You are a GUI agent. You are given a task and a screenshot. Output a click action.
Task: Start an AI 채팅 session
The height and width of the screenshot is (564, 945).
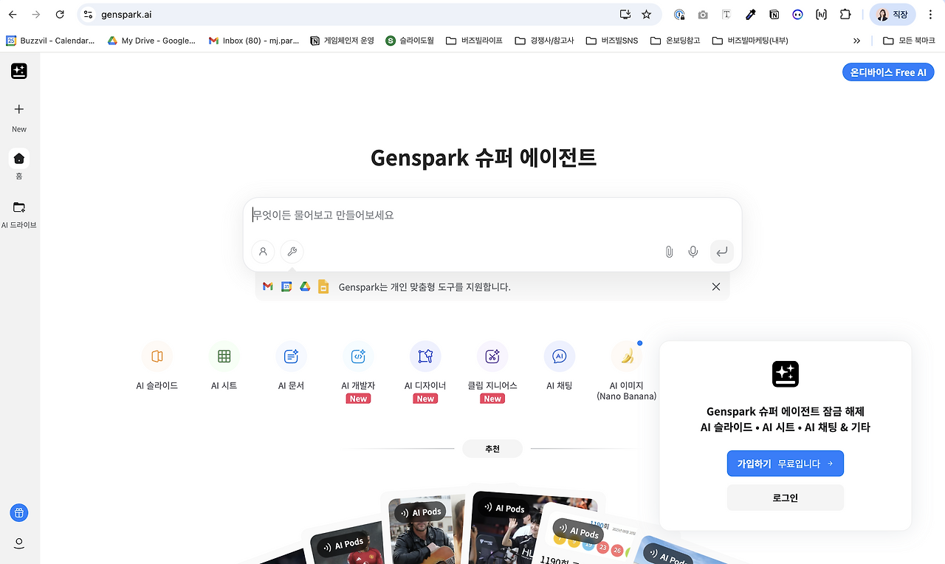(559, 365)
